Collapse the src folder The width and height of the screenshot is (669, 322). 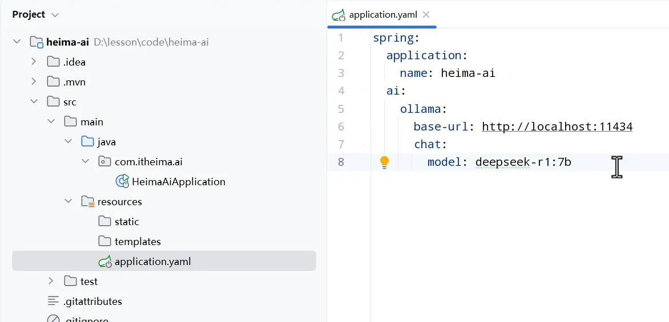tap(34, 102)
